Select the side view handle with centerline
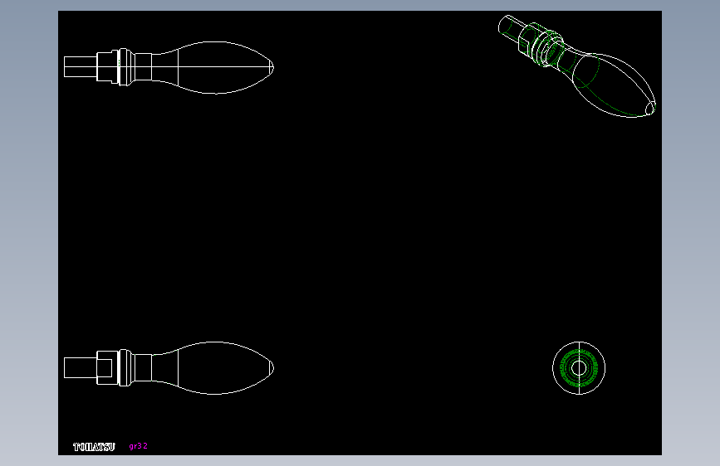The width and height of the screenshot is (720, 466). click(169, 67)
